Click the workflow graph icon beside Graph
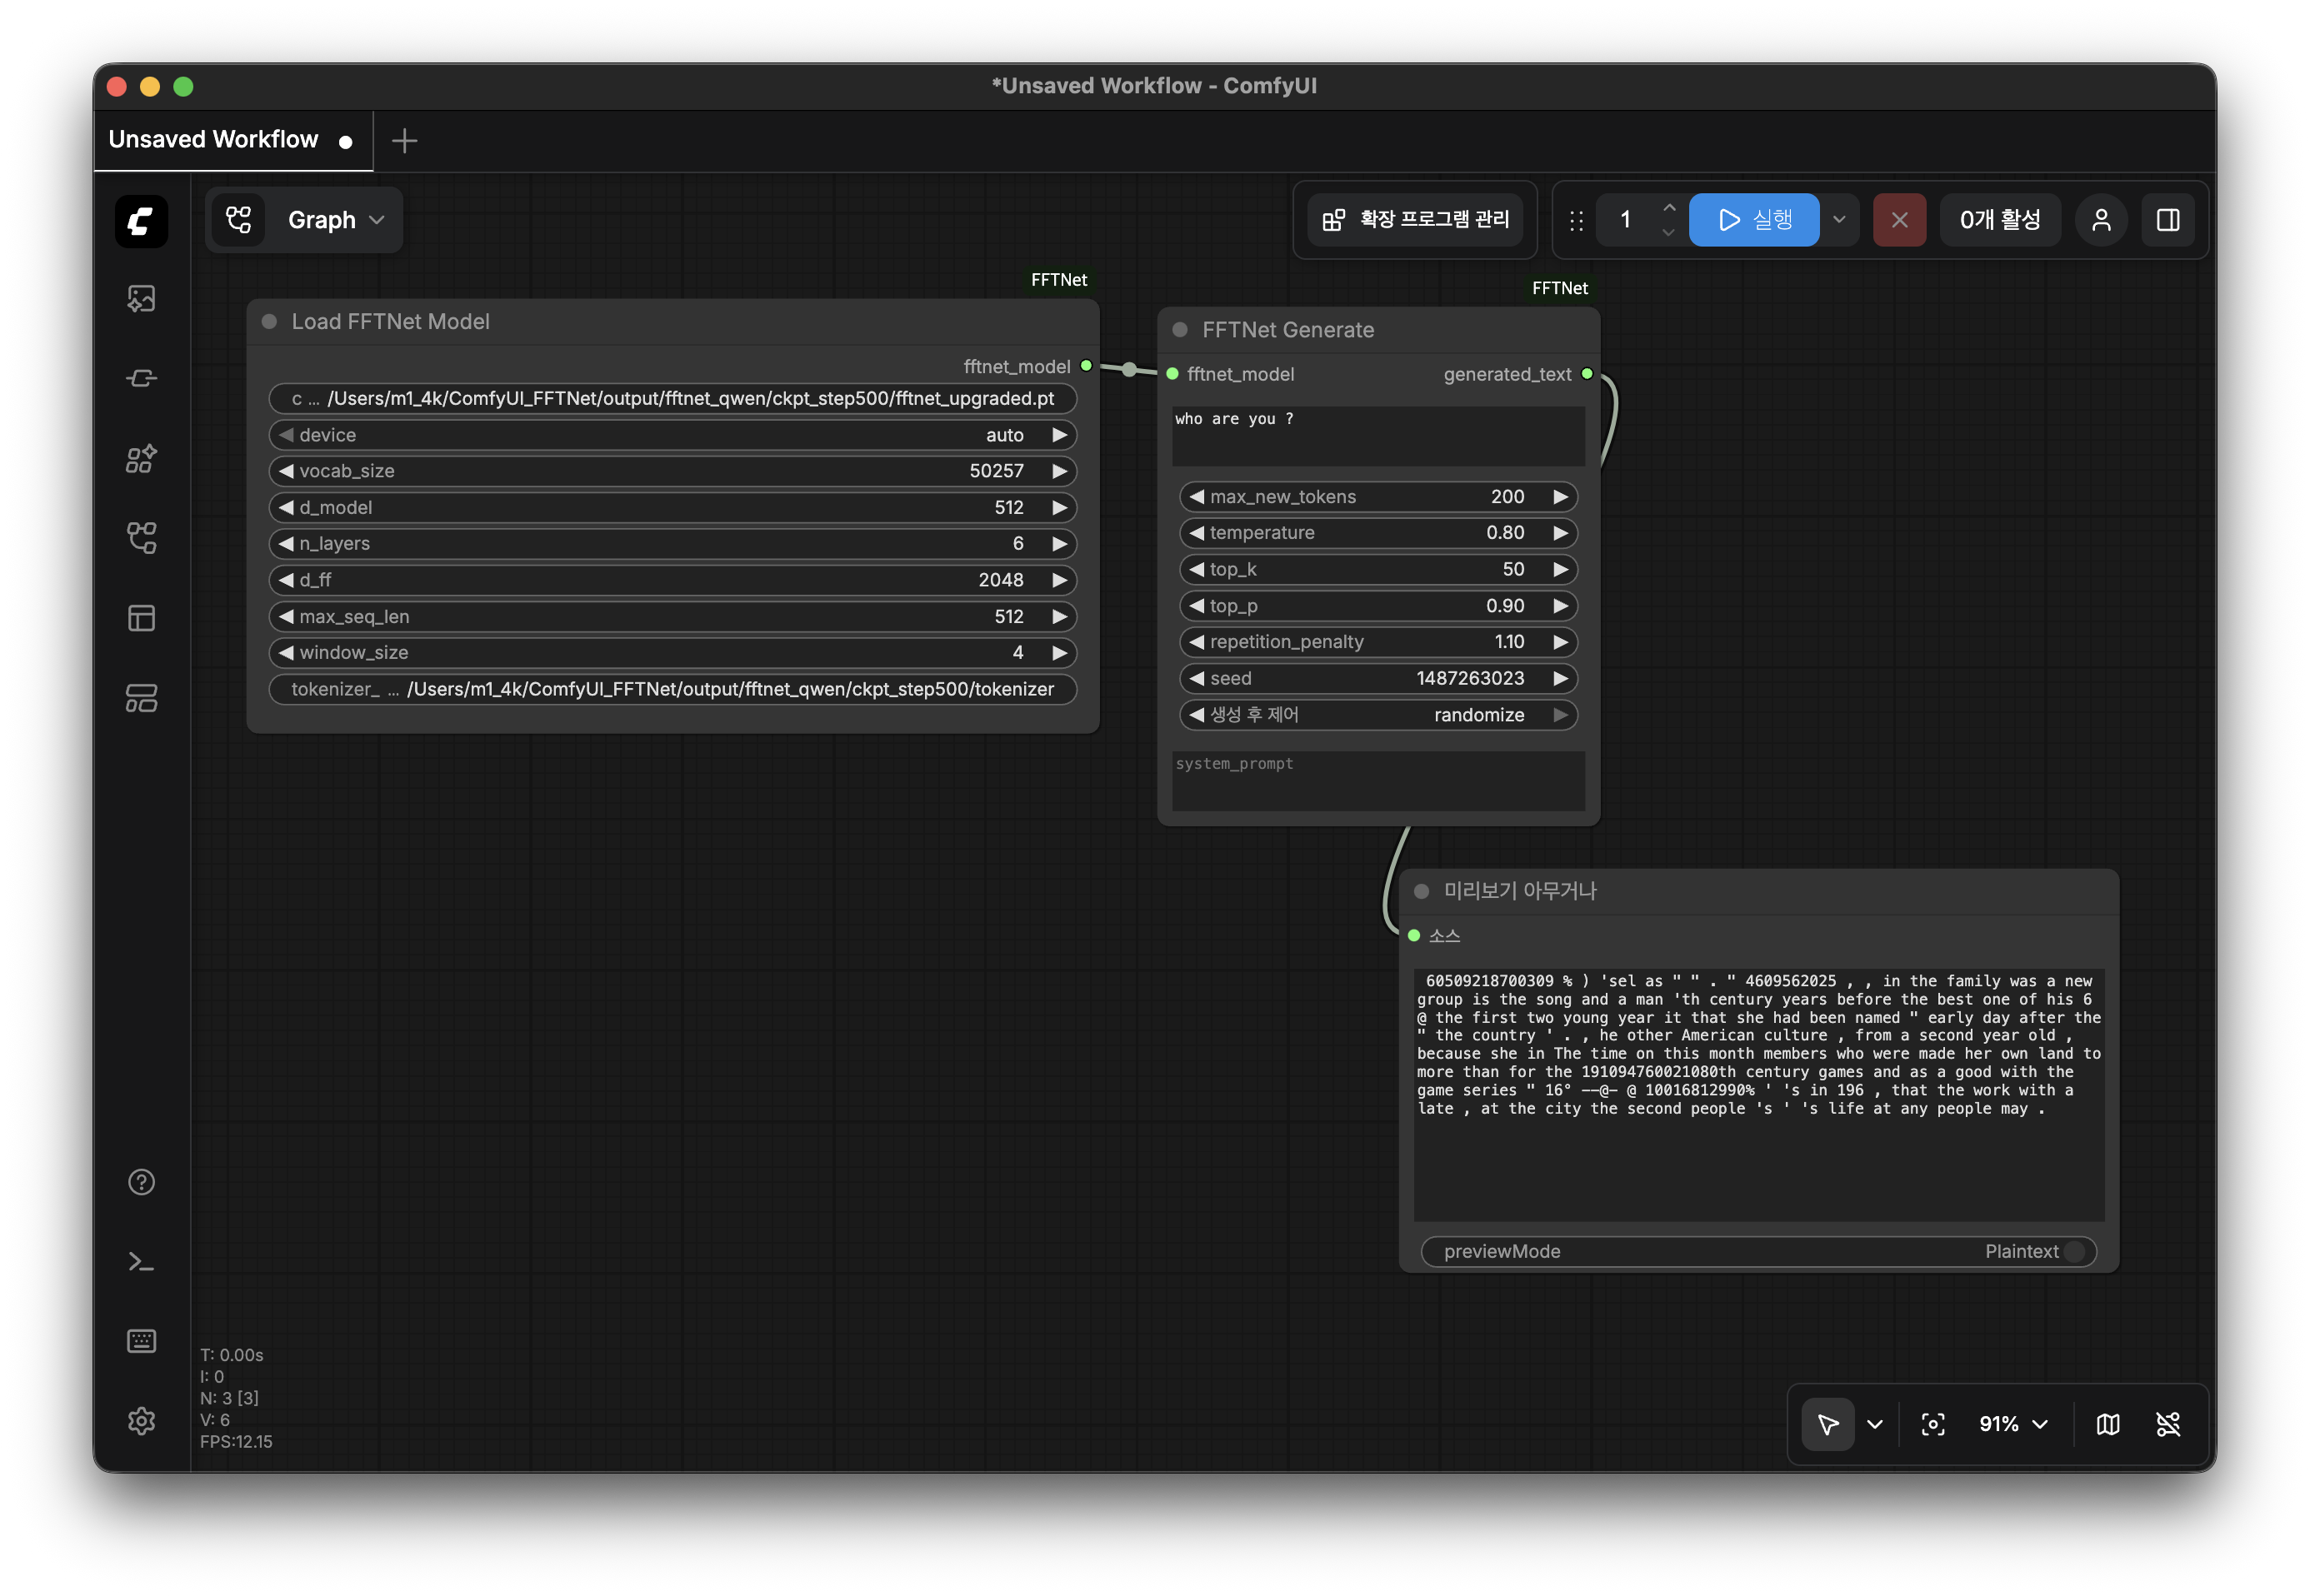The image size is (2310, 1596). 238,220
